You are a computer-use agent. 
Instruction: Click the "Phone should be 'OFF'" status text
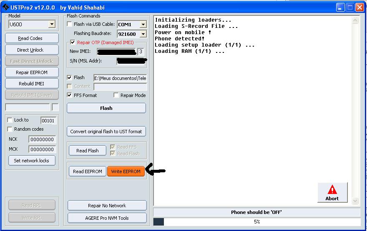(x=256, y=212)
